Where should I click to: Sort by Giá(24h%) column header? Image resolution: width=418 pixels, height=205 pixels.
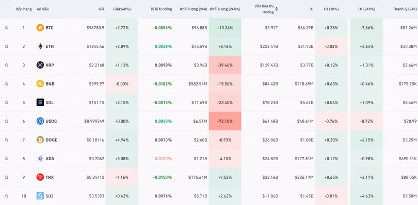coord(122,9)
